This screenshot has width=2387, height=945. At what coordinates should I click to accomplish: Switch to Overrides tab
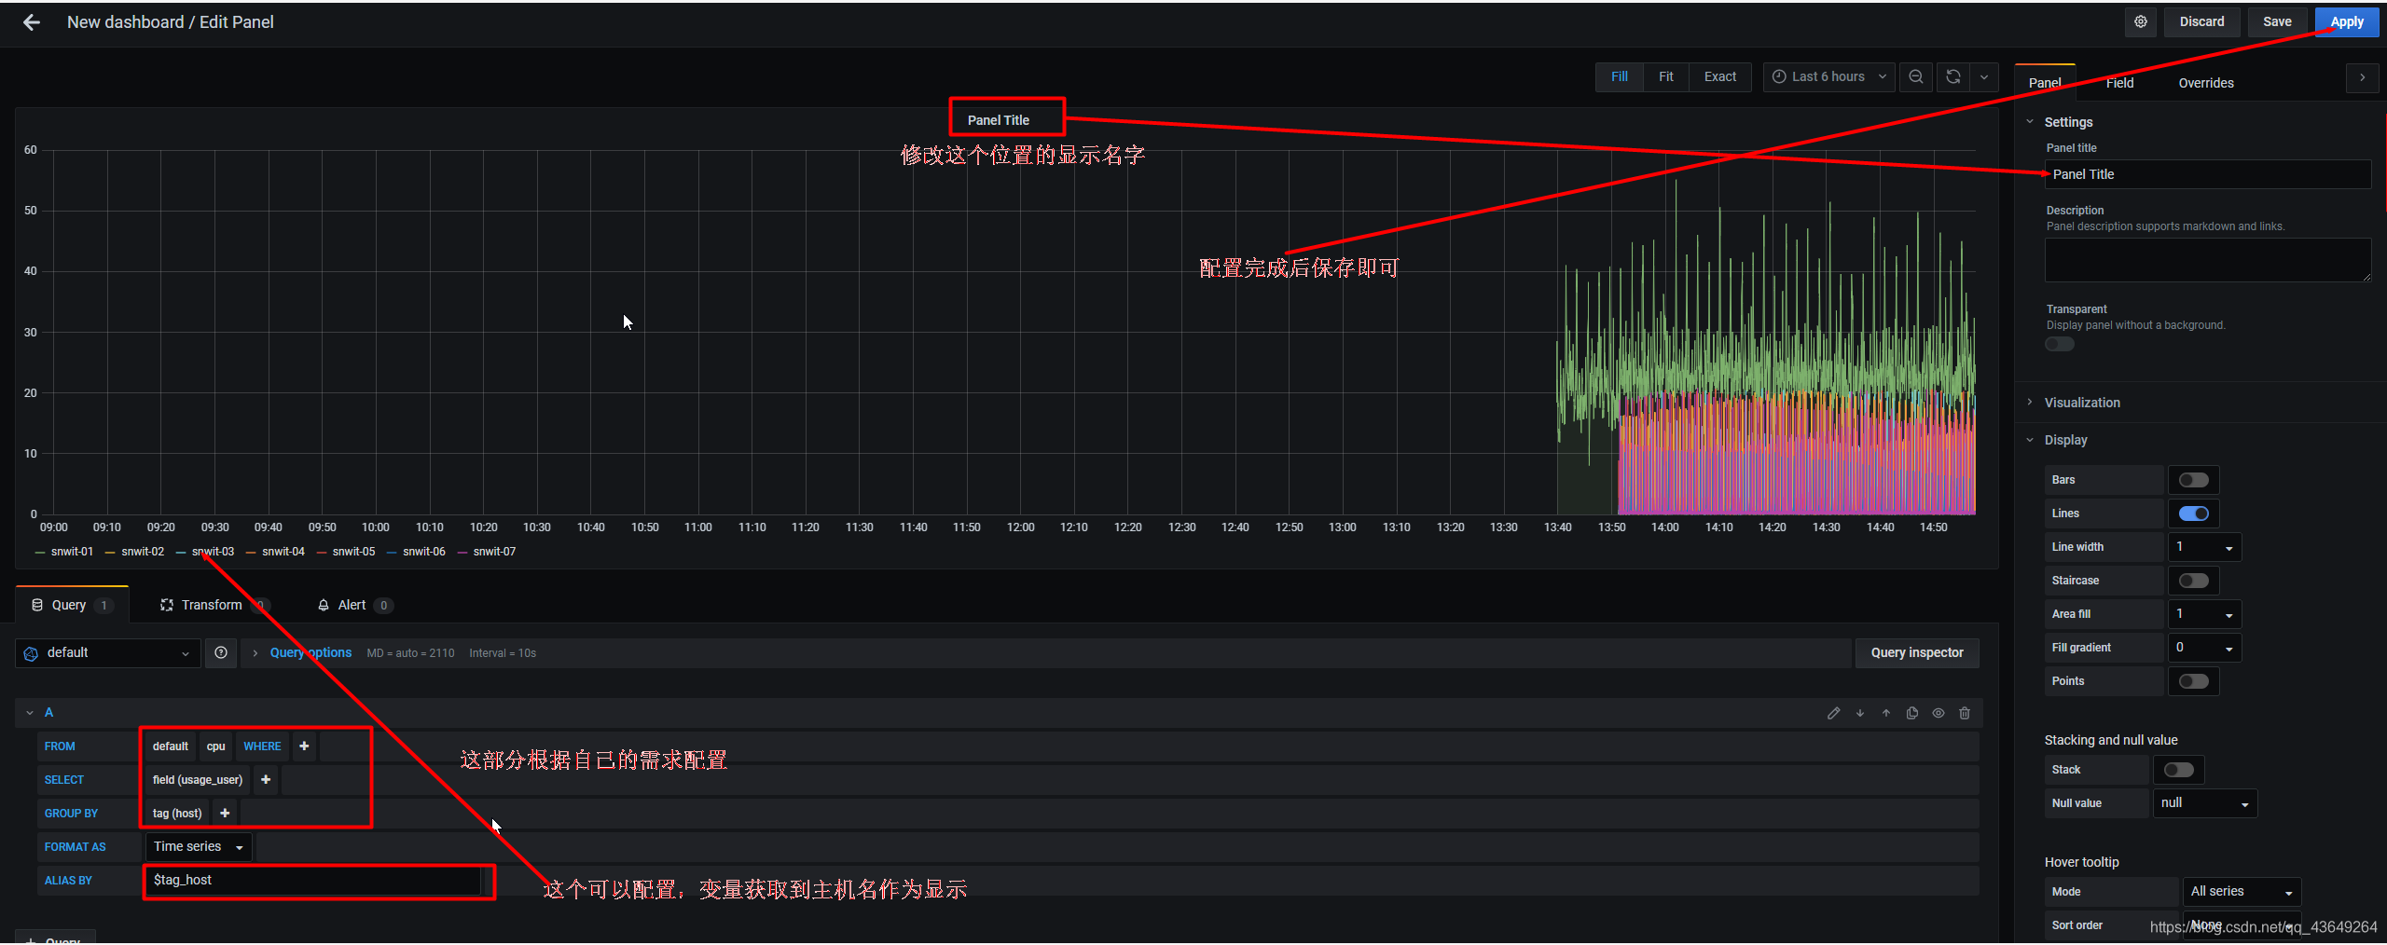coord(2206,83)
